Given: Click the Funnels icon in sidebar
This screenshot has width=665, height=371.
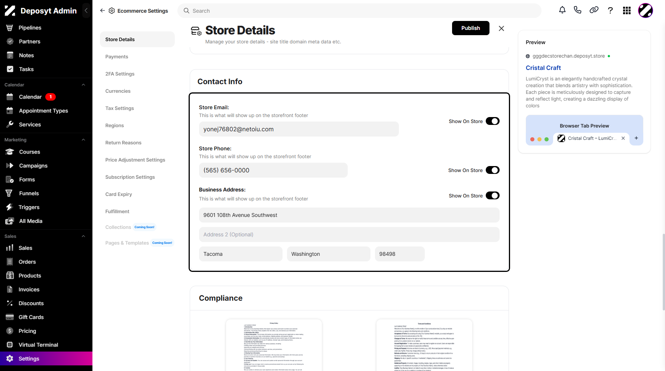Looking at the screenshot, I should [10, 193].
